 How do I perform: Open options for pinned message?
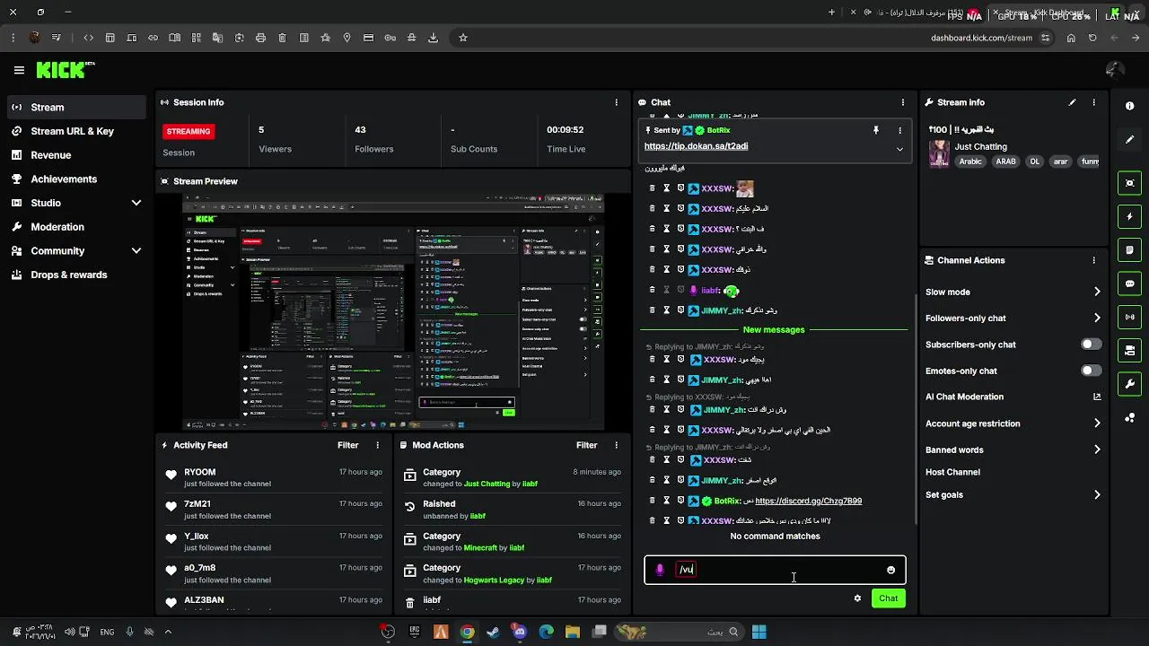[x=899, y=130]
